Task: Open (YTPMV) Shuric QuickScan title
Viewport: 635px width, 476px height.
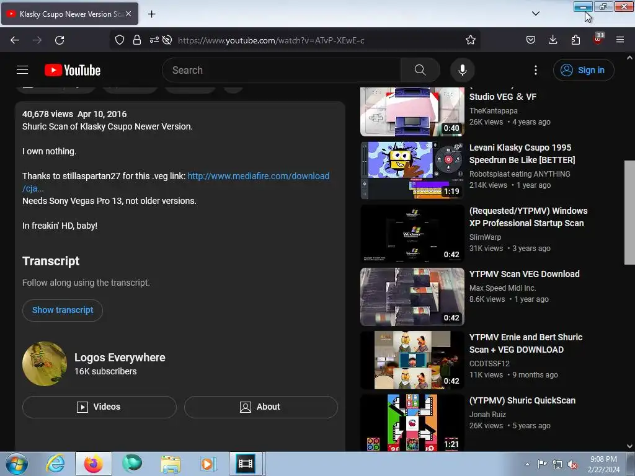Action: [x=522, y=400]
